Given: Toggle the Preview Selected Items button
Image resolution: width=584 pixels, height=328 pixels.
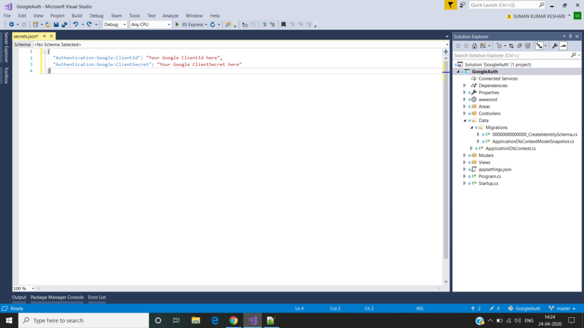Looking at the screenshot, I should pos(563,46).
